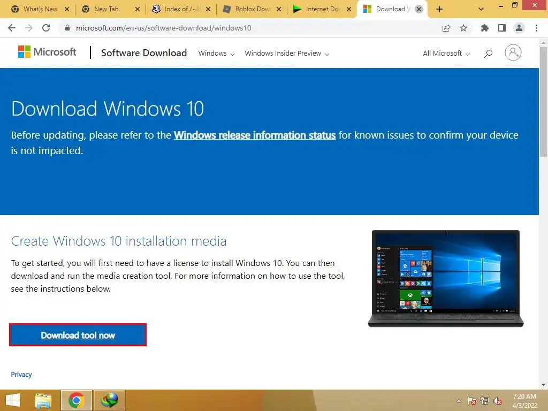The height and width of the screenshot is (411, 548).
Task: Open the Chrome profile avatar
Action: click(519, 28)
